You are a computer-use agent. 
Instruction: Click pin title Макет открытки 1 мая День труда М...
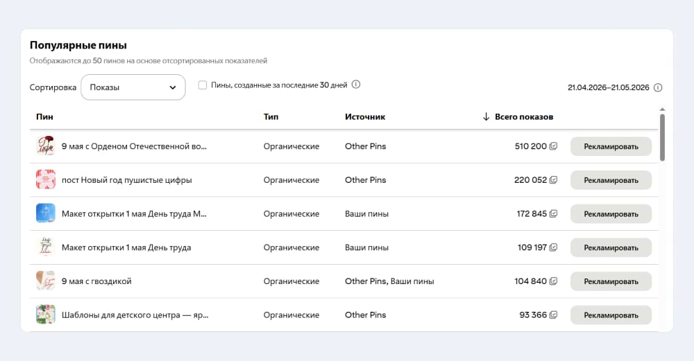(x=134, y=214)
